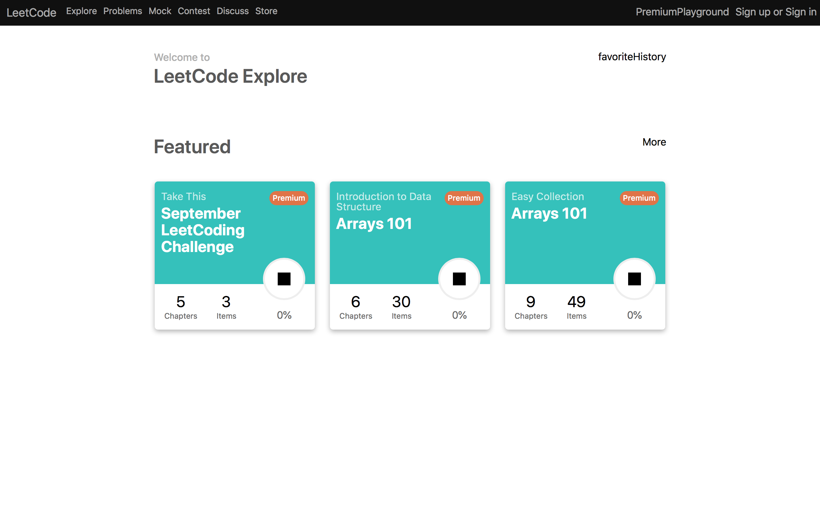Click Premium badge on Easy Collection card

point(639,198)
